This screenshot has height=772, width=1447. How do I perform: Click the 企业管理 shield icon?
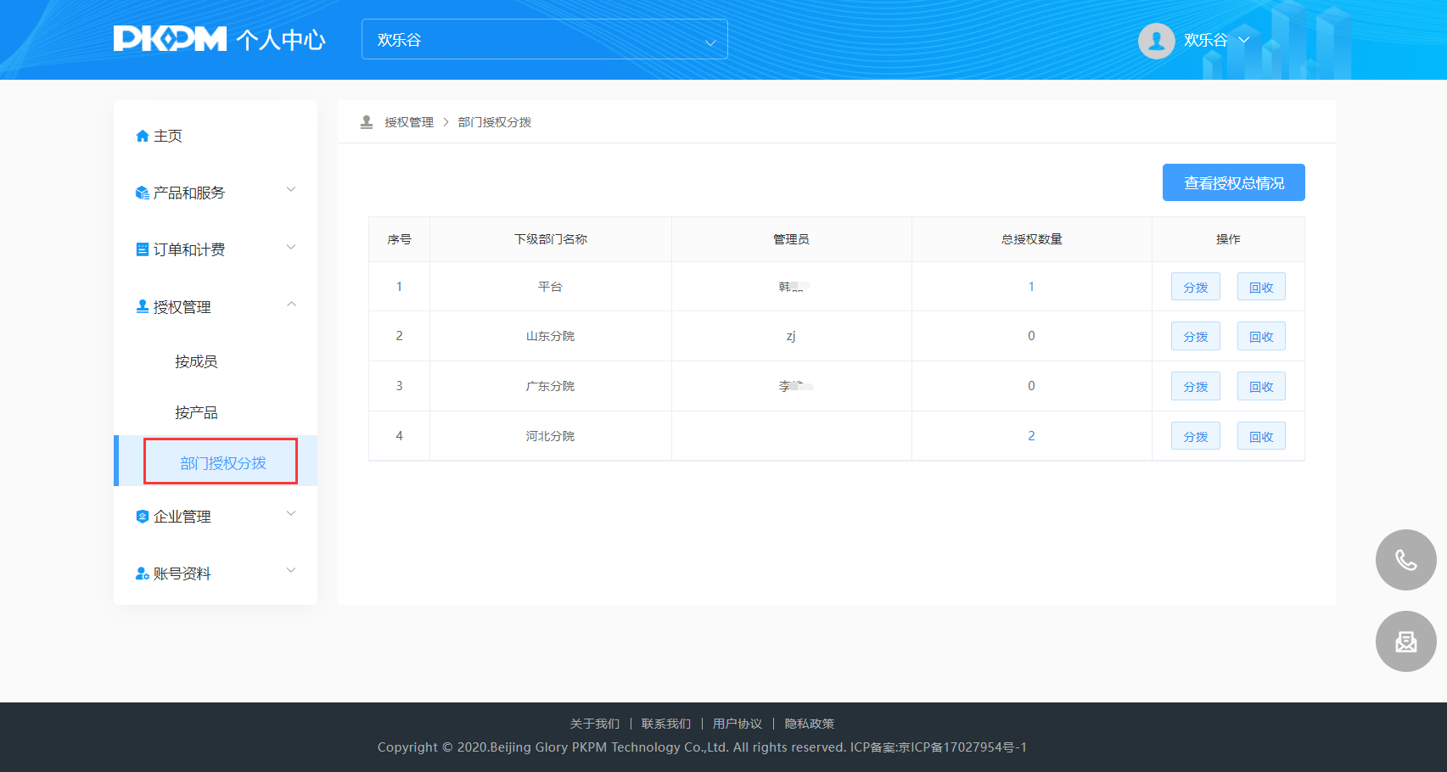pyautogui.click(x=142, y=517)
